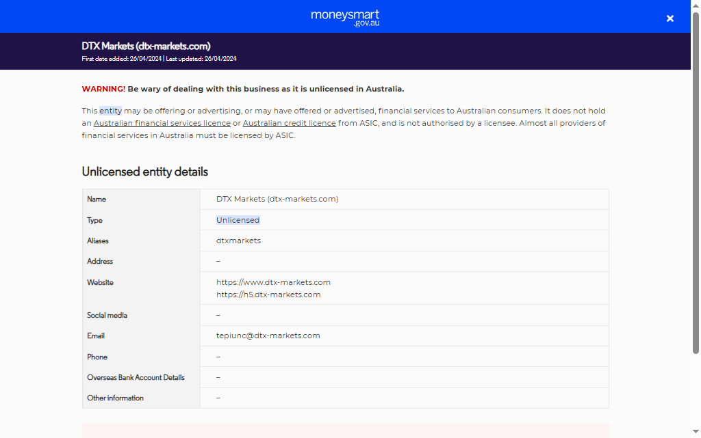The image size is (701, 438).
Task: Click the Overseas Bank Account Details label
Action: [x=136, y=377]
